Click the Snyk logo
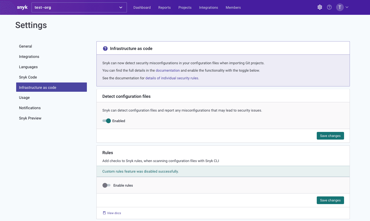Image resolution: width=370 pixels, height=221 pixels. [x=22, y=7]
